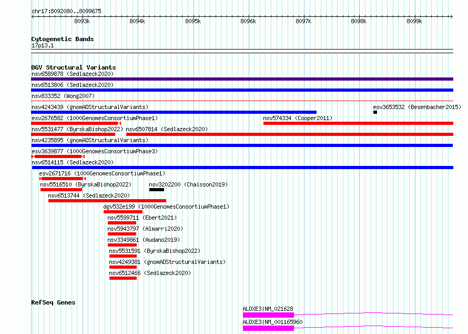Click the Cytogenetic Bands track title
This screenshot has width=468, height=334.
point(63,39)
